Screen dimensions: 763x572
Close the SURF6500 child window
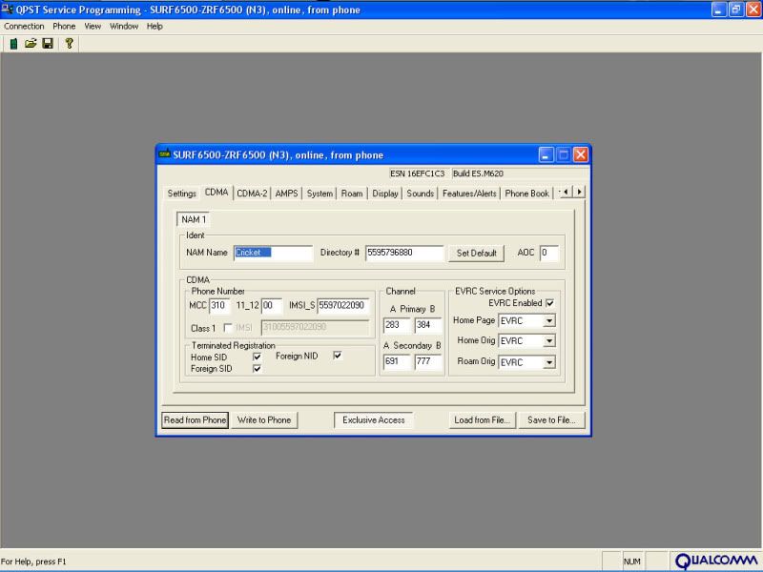(581, 155)
